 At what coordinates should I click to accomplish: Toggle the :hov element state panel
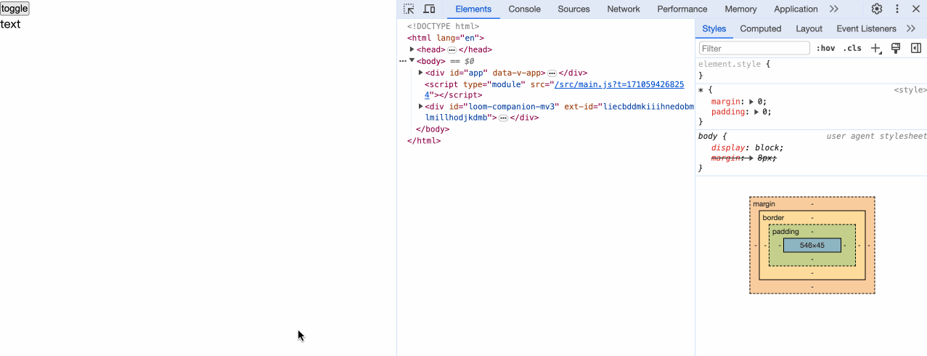click(825, 48)
